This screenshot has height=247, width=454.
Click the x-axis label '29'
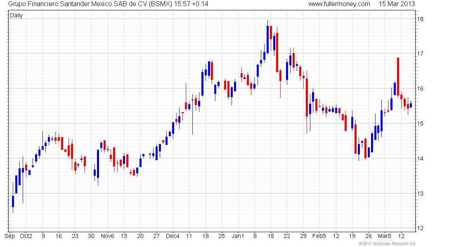pos(303,236)
